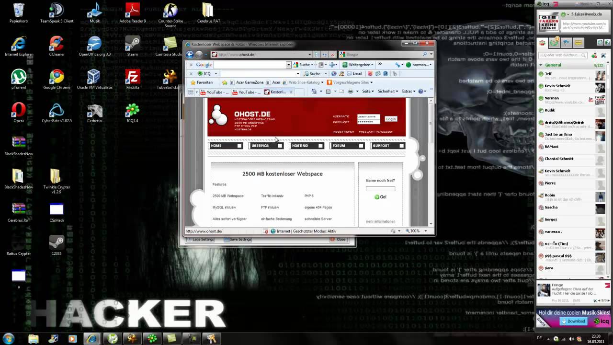Click FORUM in ohost.de navigation
The width and height of the screenshot is (613, 345).
[347, 146]
